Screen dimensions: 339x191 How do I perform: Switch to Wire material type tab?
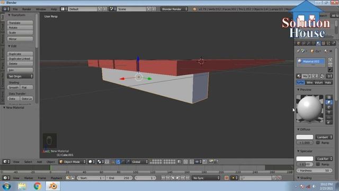tap(309, 83)
